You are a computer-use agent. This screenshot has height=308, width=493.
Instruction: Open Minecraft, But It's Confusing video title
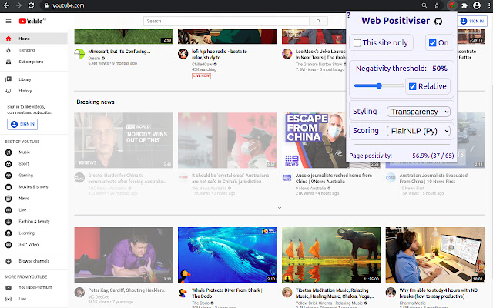(x=119, y=52)
